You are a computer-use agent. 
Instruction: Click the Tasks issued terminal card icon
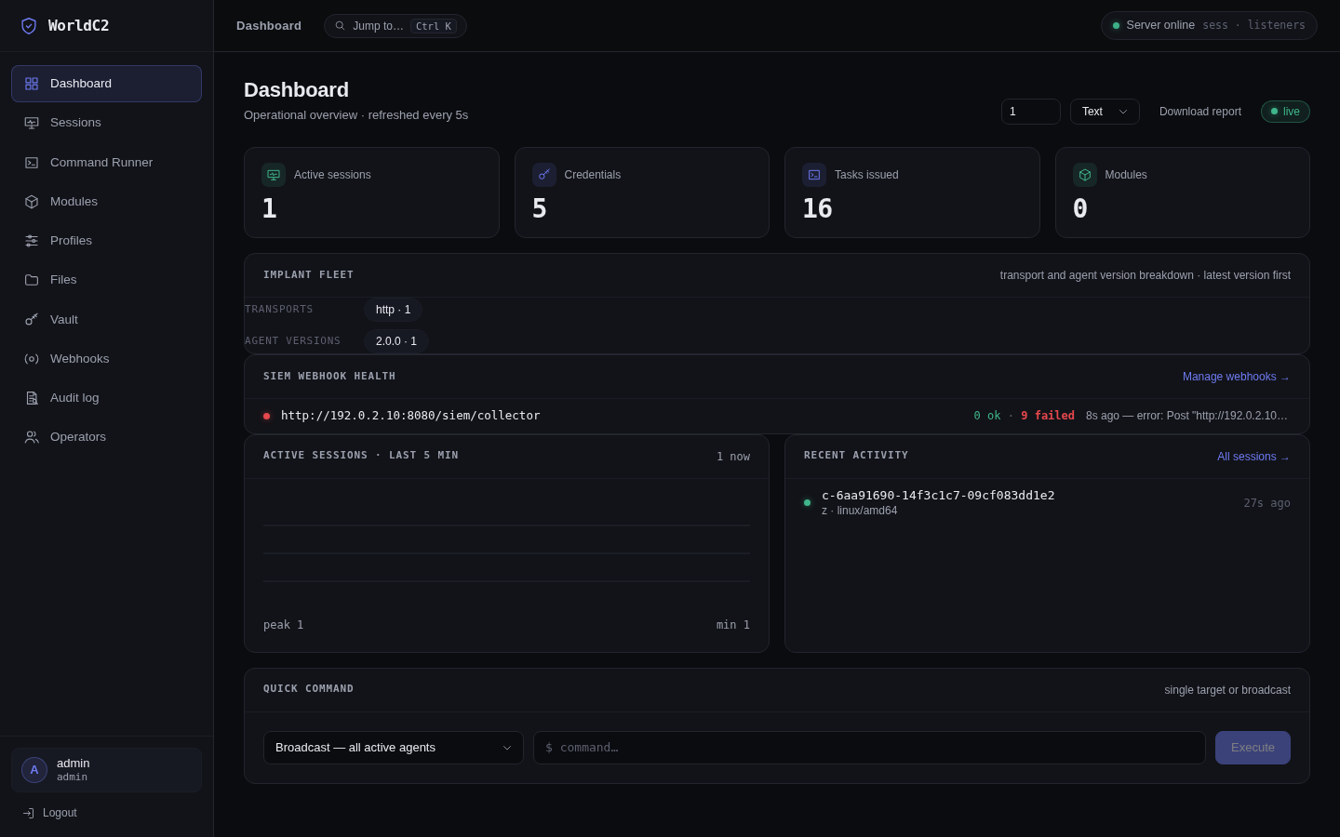point(814,175)
